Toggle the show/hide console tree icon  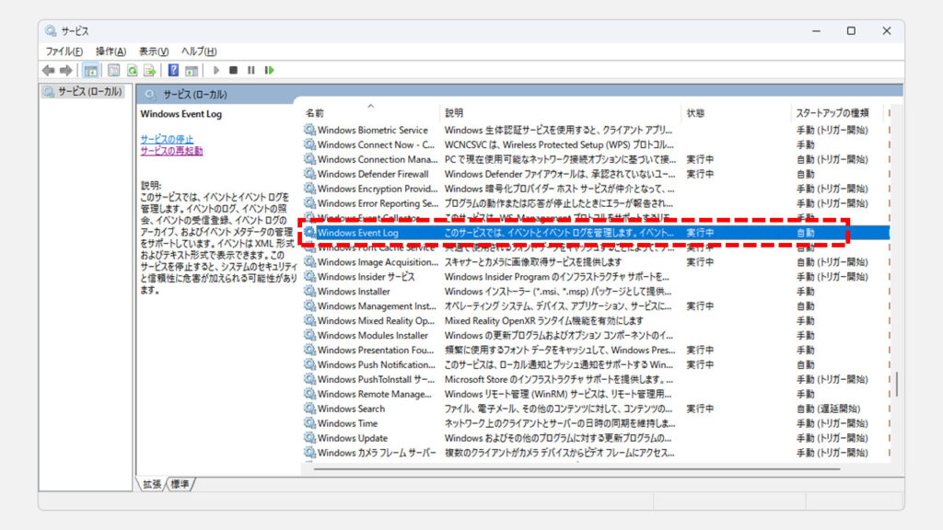91,70
